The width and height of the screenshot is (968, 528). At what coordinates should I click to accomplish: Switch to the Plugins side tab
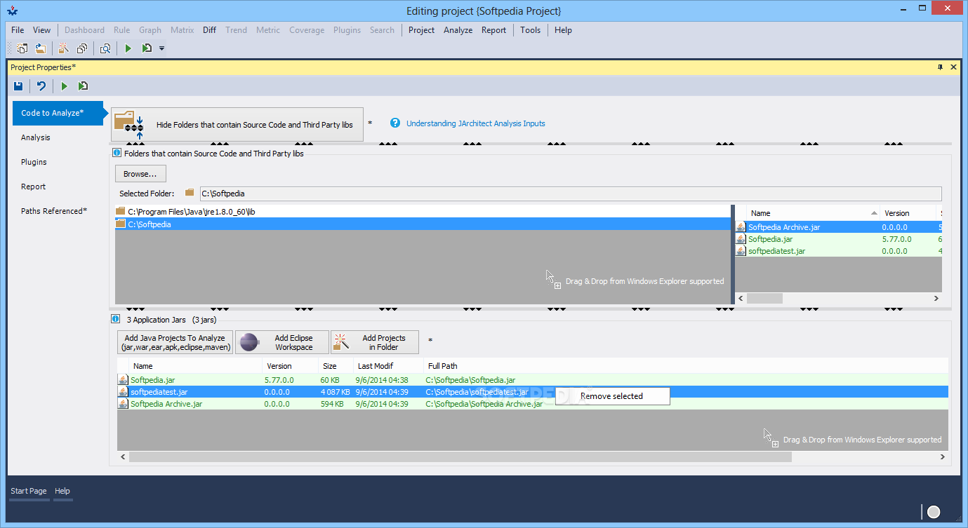pyautogui.click(x=34, y=162)
